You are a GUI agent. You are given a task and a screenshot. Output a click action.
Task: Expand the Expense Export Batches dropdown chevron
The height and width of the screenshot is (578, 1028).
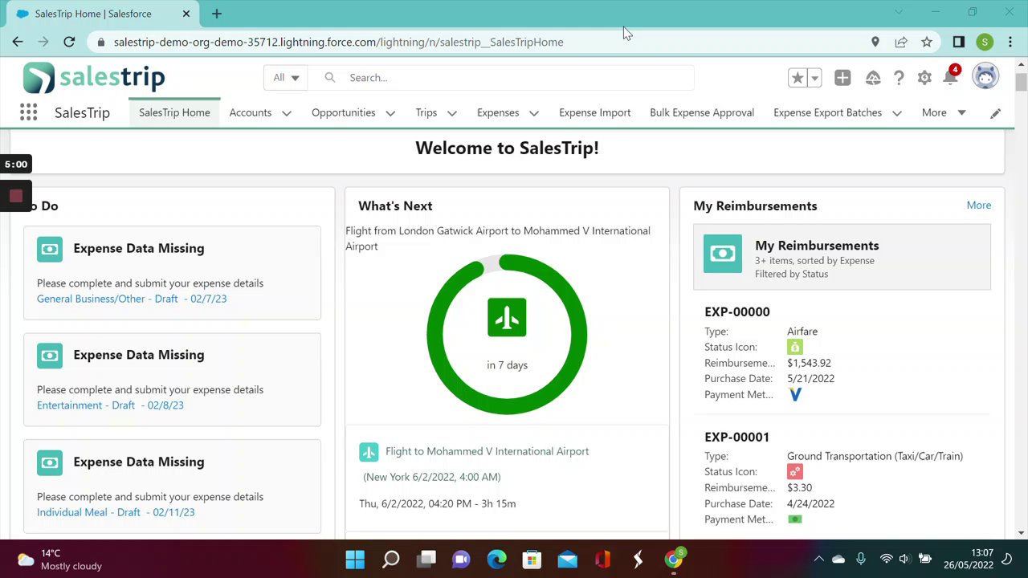(x=897, y=113)
